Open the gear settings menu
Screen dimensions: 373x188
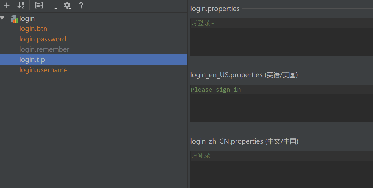click(67, 5)
